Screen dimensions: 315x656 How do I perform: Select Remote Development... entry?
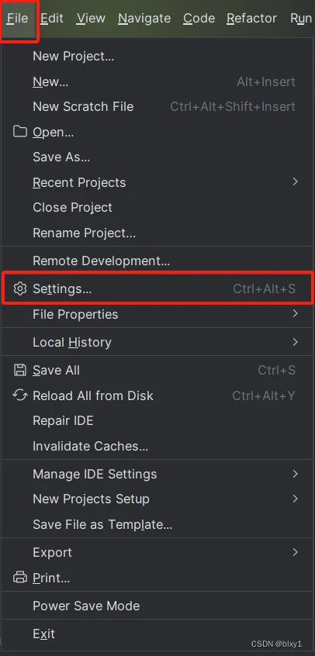pyautogui.click(x=157, y=261)
